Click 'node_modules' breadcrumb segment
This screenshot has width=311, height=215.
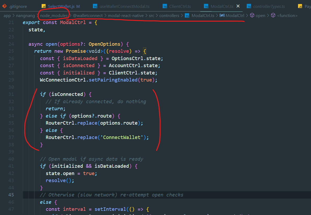pyautogui.click(x=54, y=15)
